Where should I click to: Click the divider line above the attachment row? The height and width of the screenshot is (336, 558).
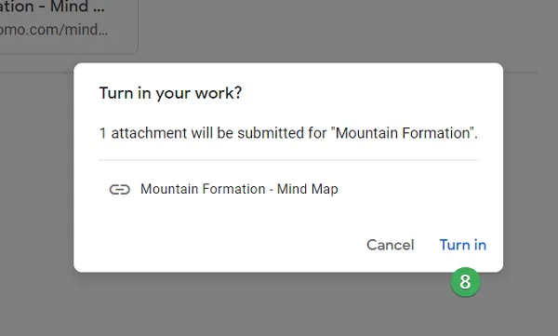click(x=288, y=160)
